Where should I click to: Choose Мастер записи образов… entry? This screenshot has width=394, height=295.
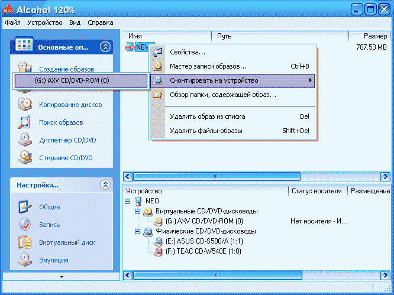232,66
